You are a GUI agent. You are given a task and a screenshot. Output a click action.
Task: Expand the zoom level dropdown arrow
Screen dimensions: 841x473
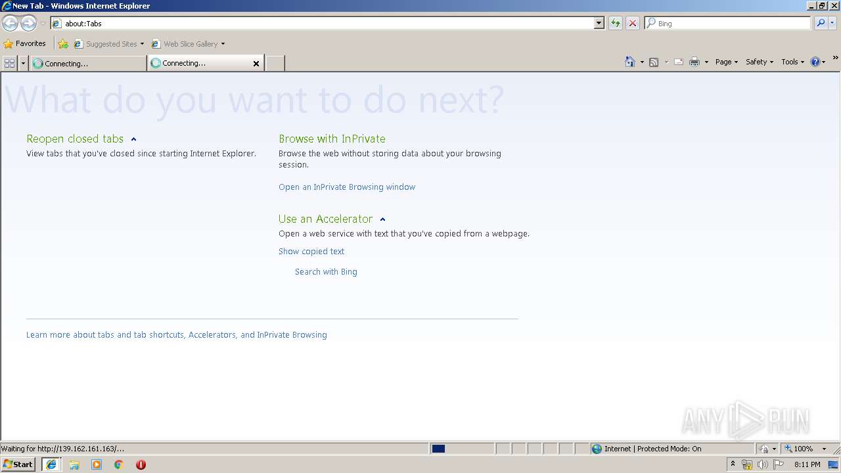pos(824,449)
